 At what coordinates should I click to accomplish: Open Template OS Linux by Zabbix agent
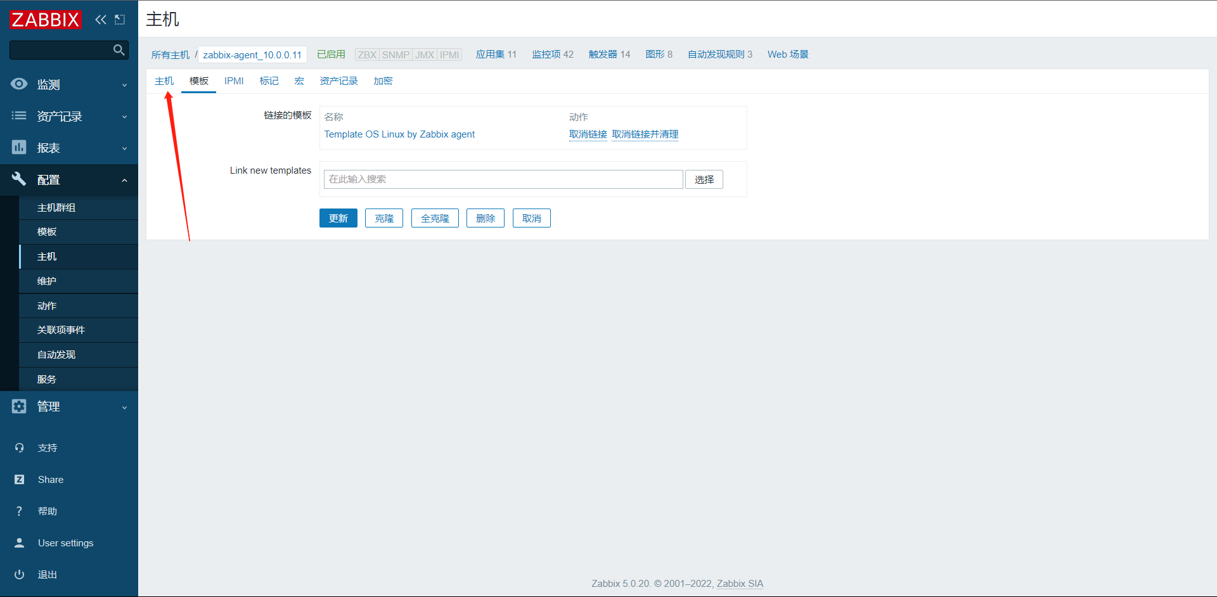[399, 134]
